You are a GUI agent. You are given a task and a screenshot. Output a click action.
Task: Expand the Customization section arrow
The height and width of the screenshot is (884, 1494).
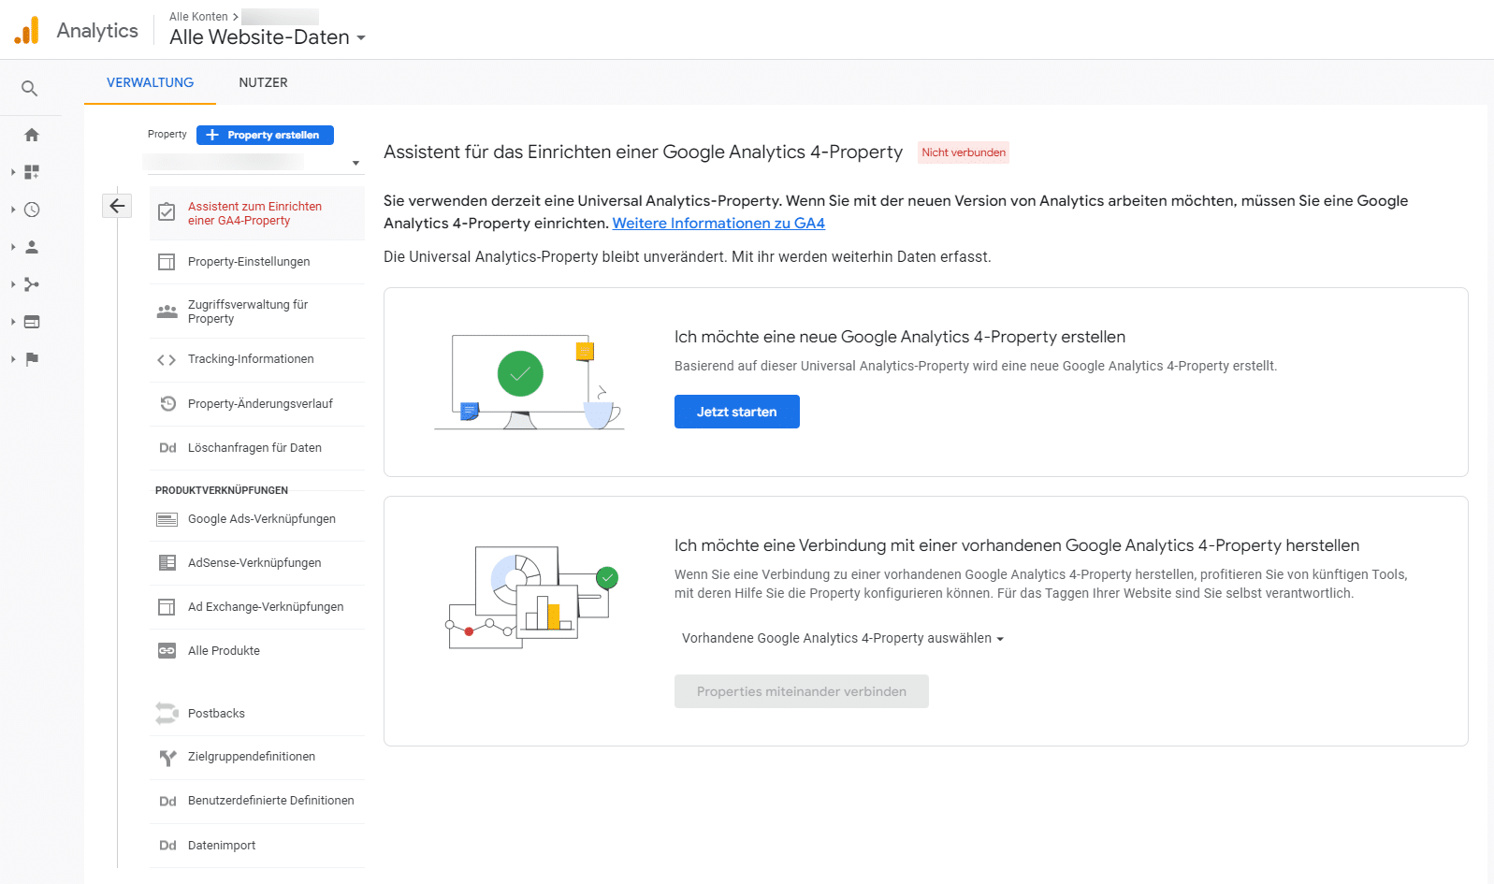(13, 172)
